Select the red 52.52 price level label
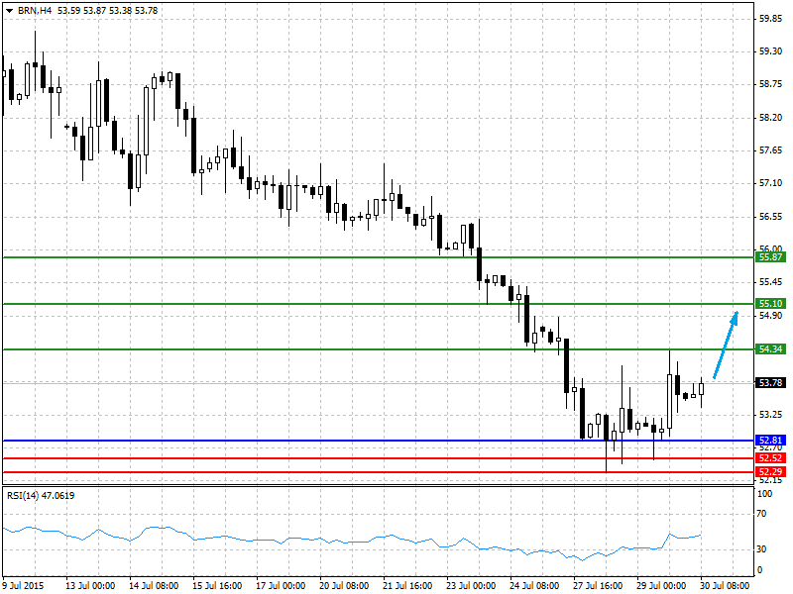Viewport: 793px width, 594px height. pos(771,458)
